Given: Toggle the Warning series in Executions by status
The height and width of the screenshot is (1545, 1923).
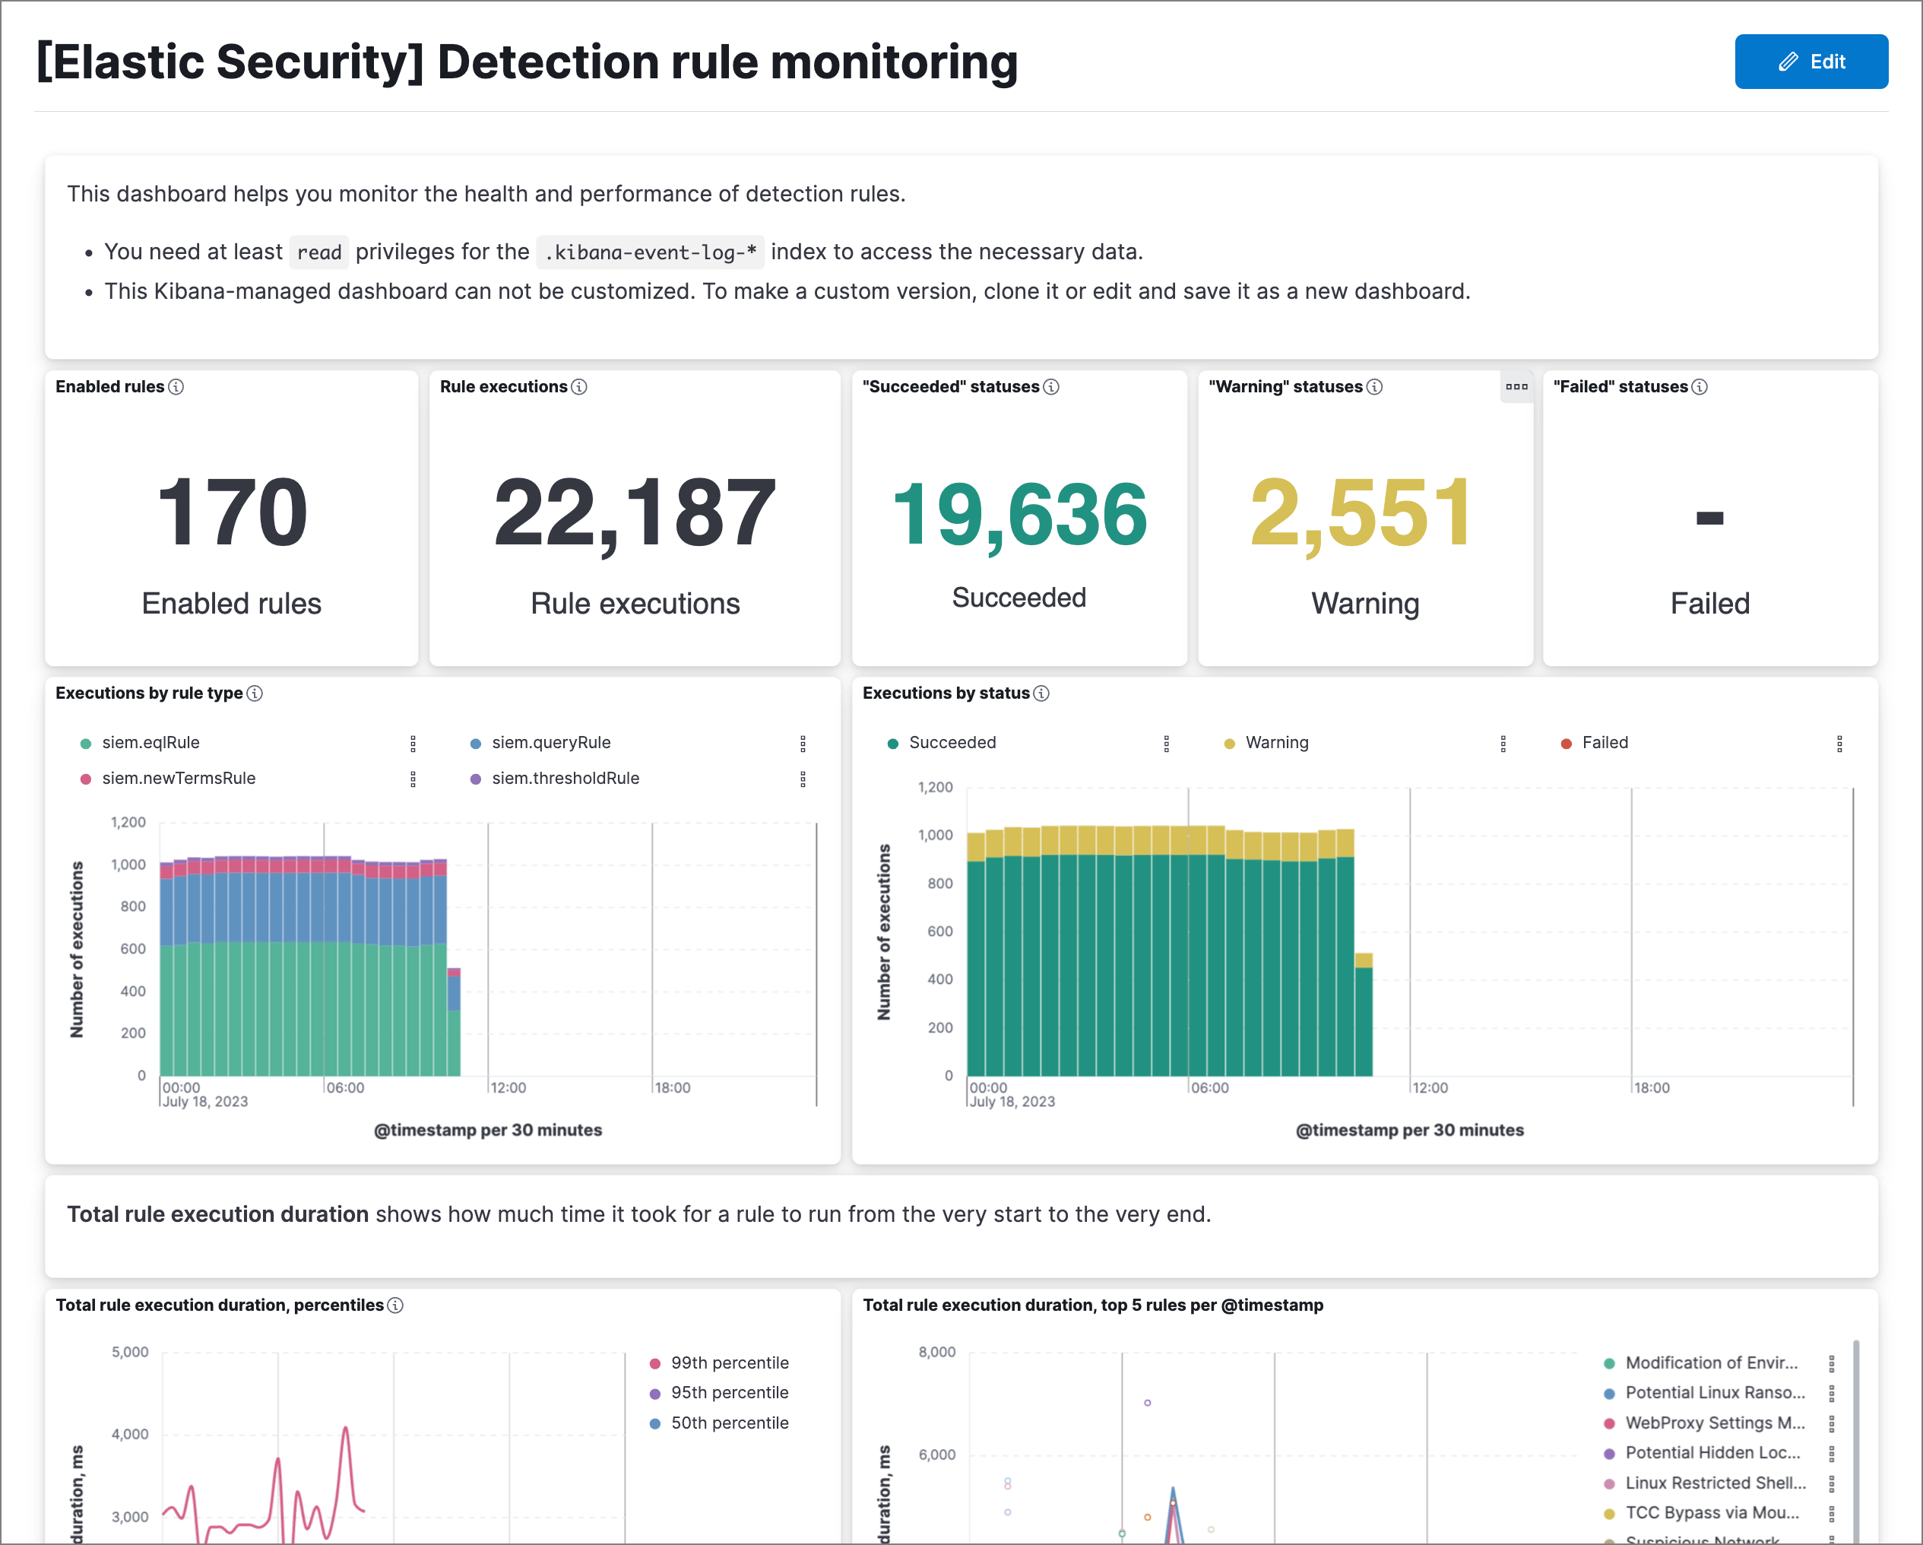Looking at the screenshot, I should [x=1277, y=742].
